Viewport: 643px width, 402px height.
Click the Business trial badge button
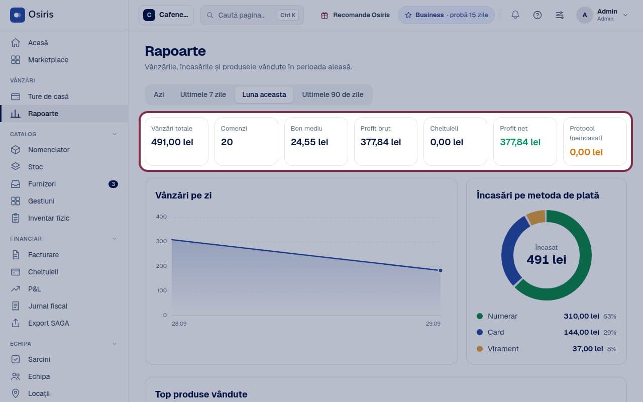(x=446, y=15)
